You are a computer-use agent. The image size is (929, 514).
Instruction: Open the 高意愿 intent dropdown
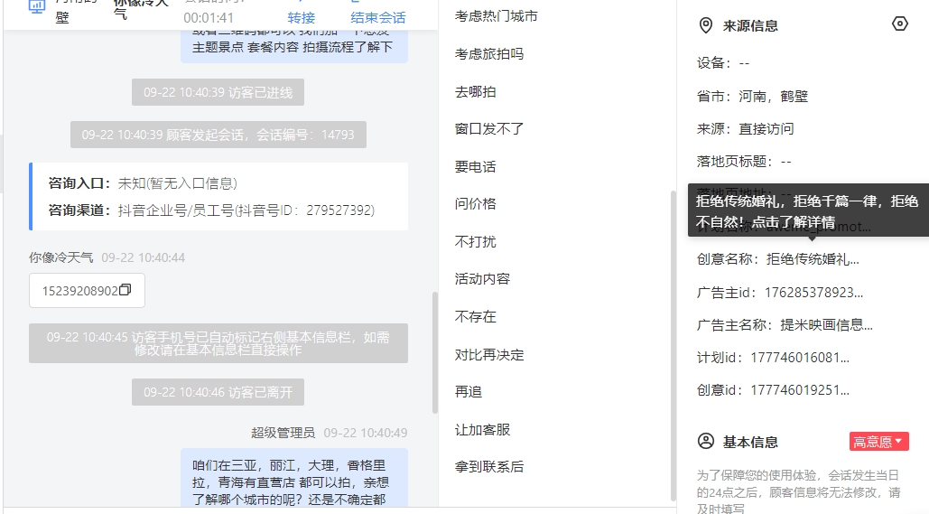click(x=878, y=442)
